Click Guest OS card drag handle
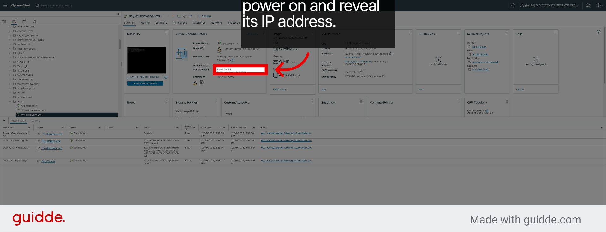 click(x=167, y=33)
